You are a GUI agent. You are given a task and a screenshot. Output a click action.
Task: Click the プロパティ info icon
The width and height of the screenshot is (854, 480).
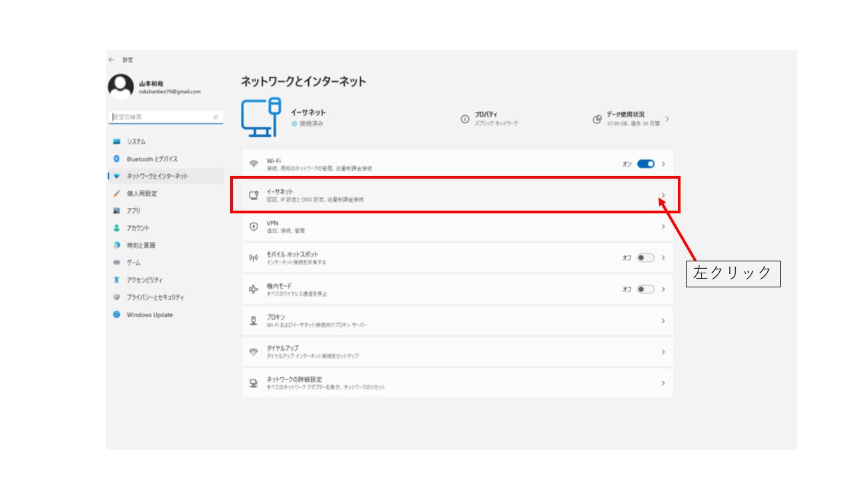click(x=465, y=119)
